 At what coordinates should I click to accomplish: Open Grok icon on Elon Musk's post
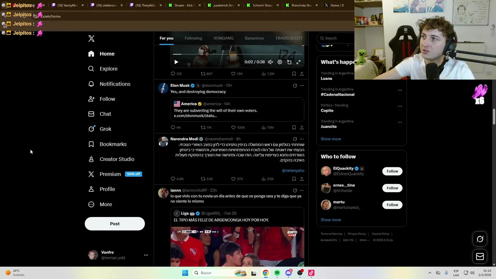295,86
